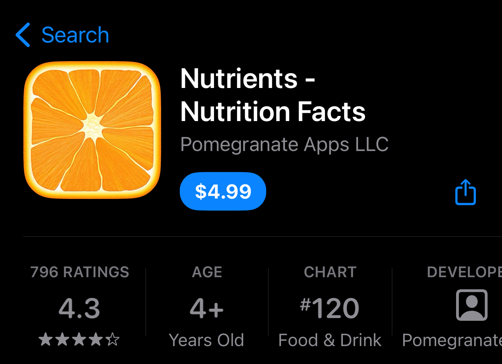Tap the share icon
502x364 pixels.
point(465,192)
